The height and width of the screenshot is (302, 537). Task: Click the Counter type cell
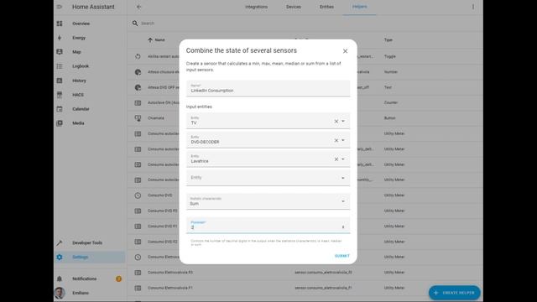pos(391,102)
